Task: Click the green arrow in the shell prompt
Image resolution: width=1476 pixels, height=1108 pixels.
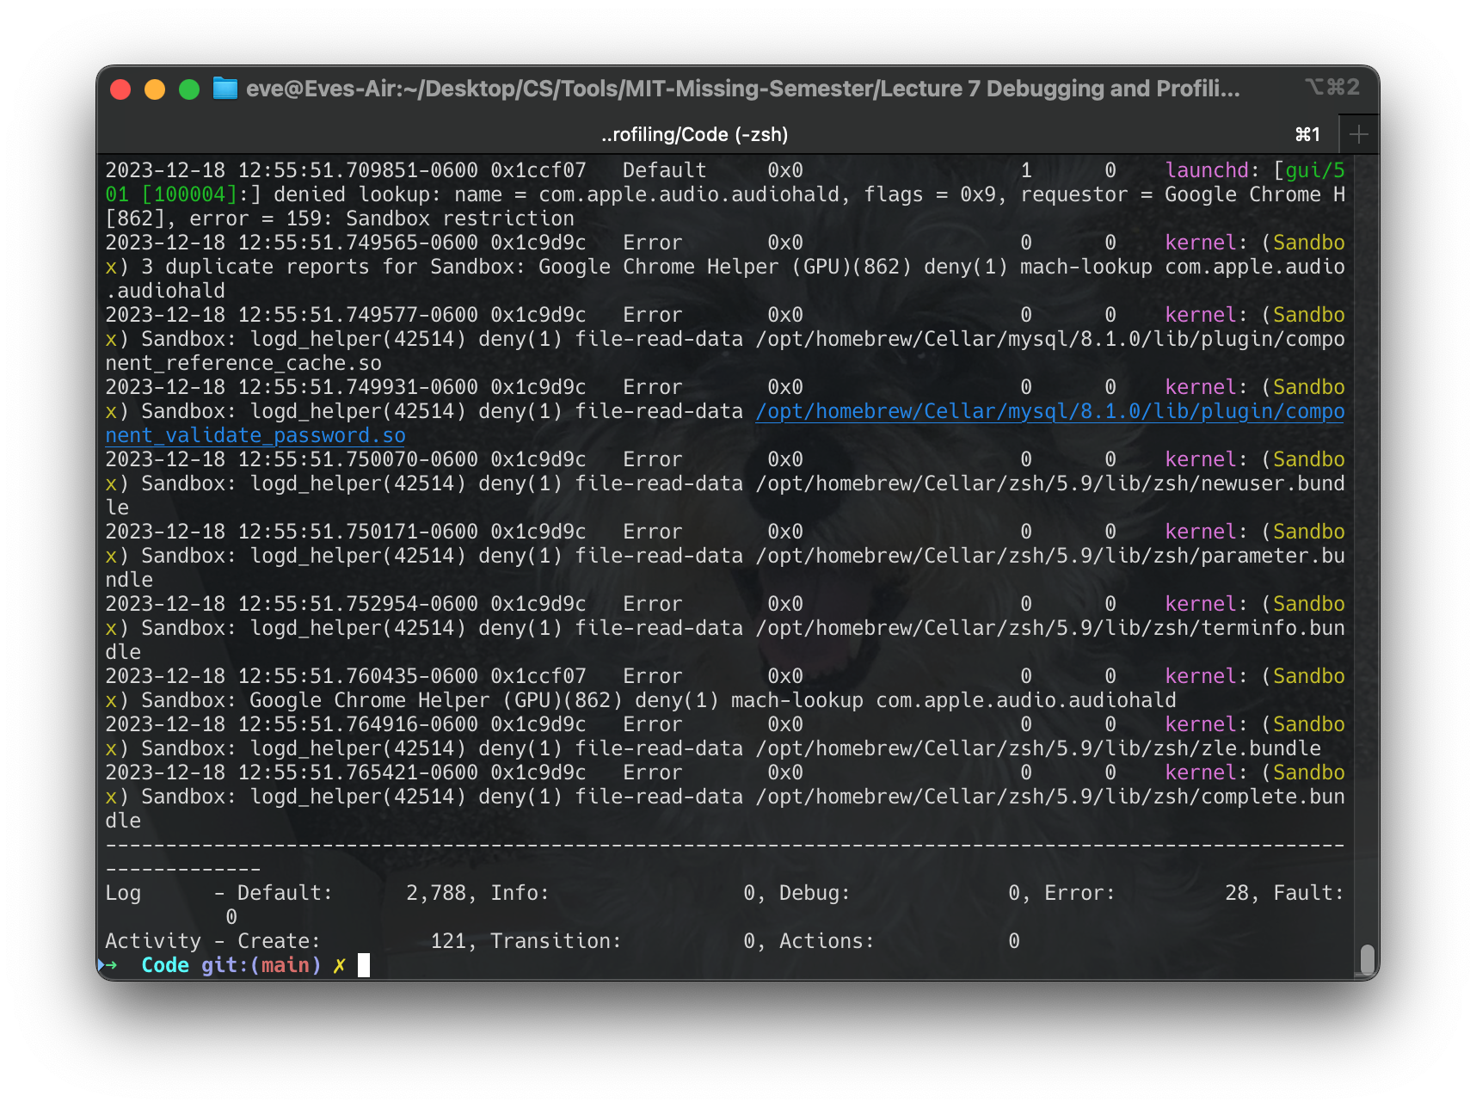Action: point(113,964)
